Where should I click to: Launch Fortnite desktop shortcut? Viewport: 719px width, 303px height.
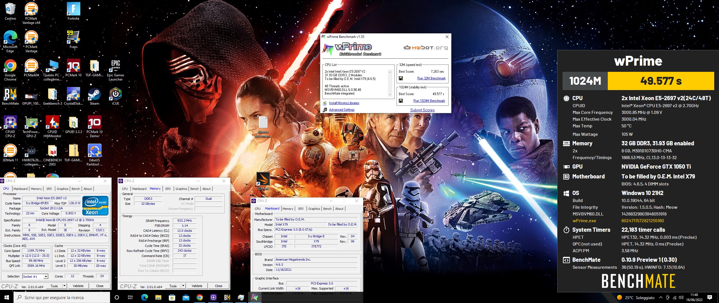click(x=73, y=11)
